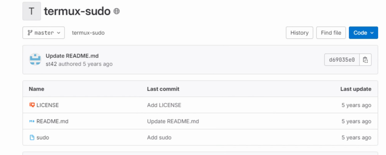Click the public visibility globe icon
The image size is (386, 155).
117,11
